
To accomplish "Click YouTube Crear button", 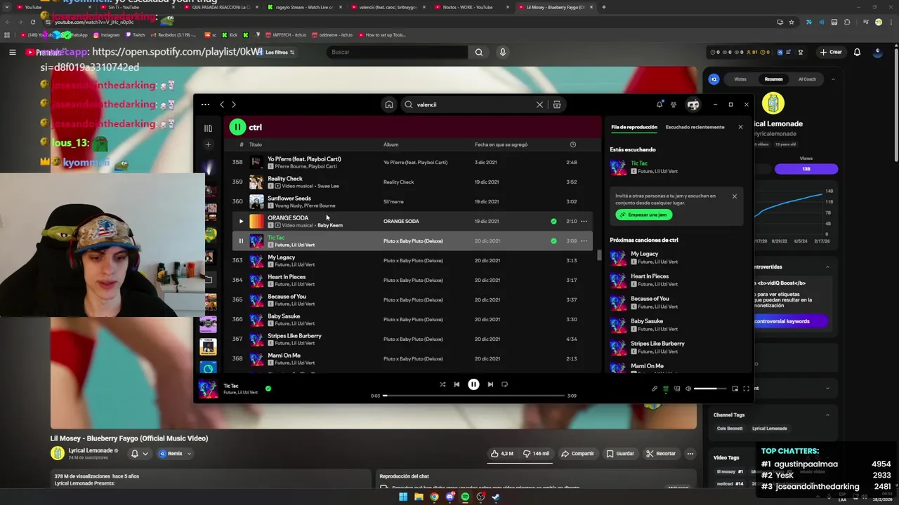I will 831,52.
